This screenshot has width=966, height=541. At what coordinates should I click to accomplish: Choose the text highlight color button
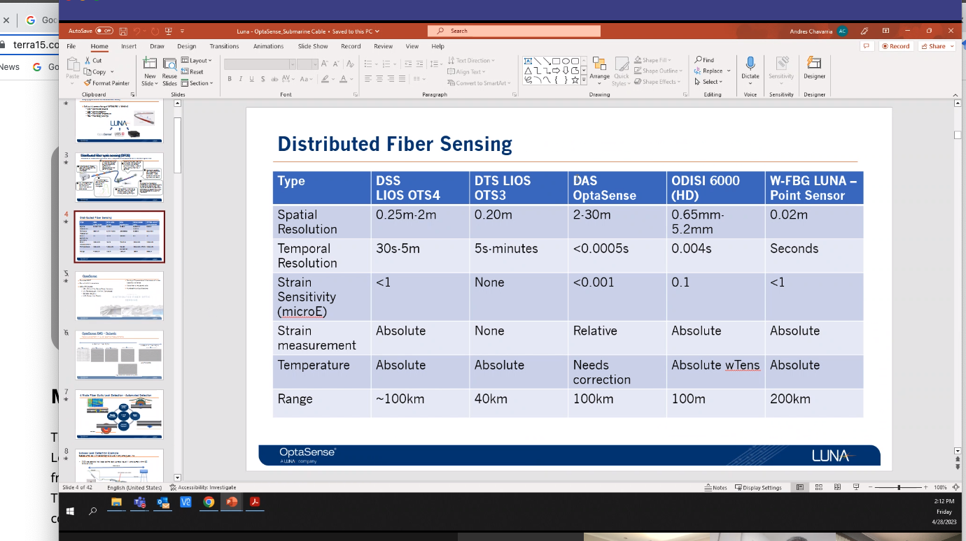tap(325, 79)
